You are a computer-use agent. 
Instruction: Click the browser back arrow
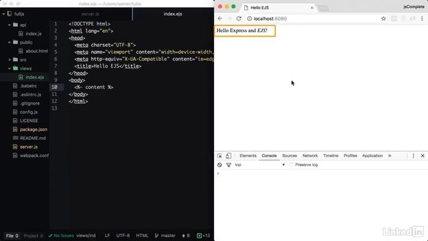point(220,19)
